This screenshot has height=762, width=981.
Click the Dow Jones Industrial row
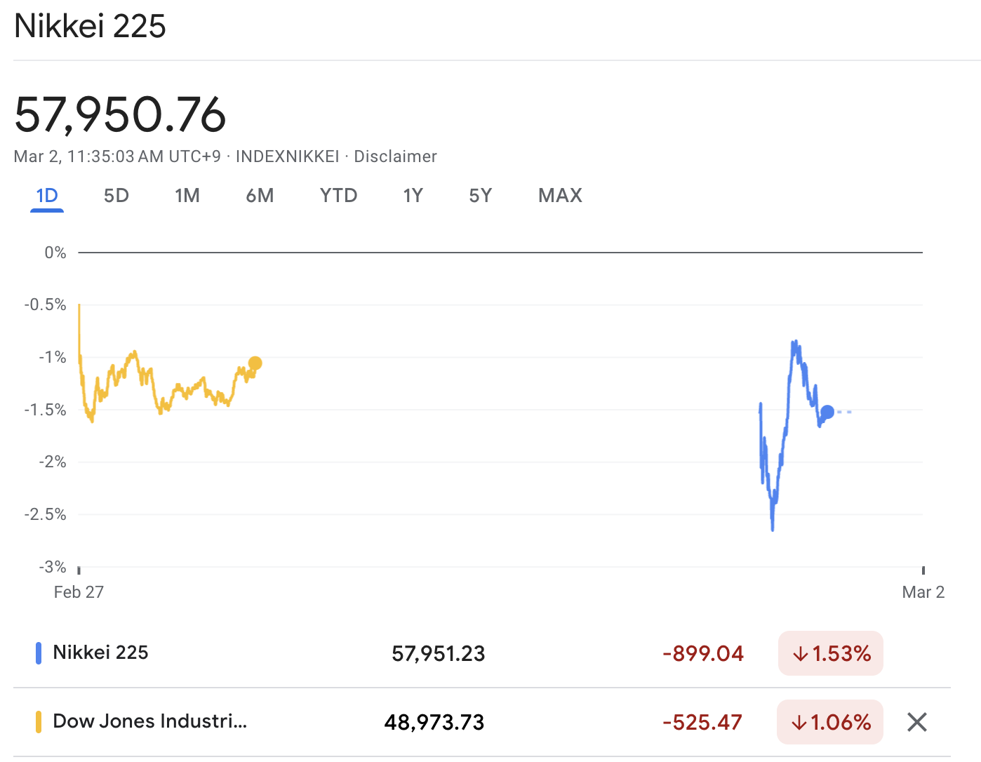(149, 721)
